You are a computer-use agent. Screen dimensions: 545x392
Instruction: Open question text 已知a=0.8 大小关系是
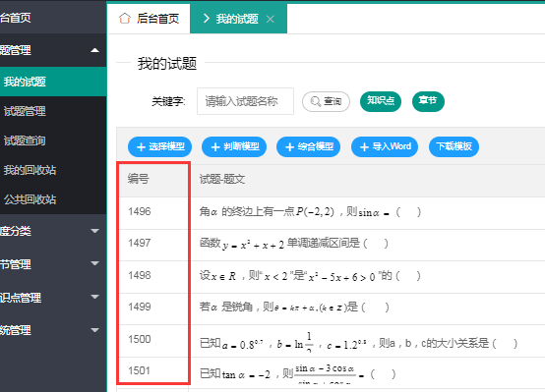point(359,342)
